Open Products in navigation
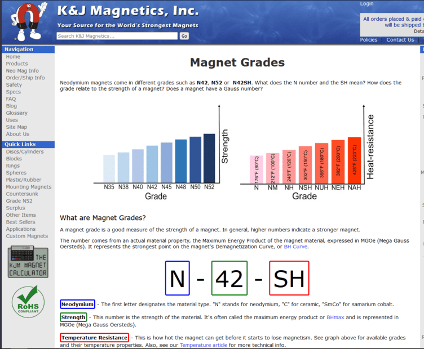The width and height of the screenshot is (424, 349). [17, 64]
